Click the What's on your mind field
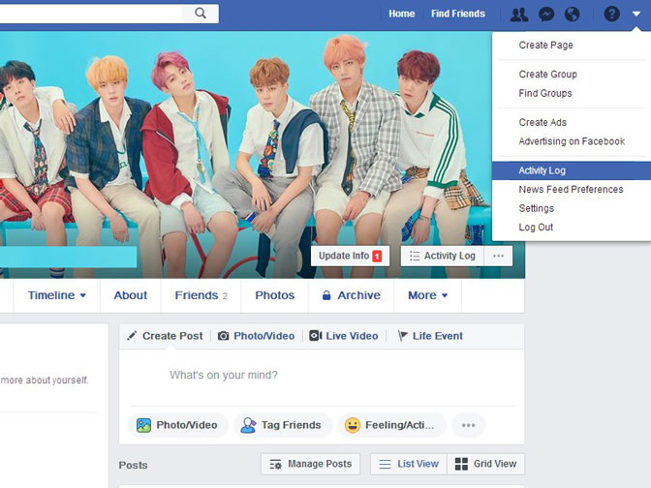The image size is (651, 488). (322, 375)
